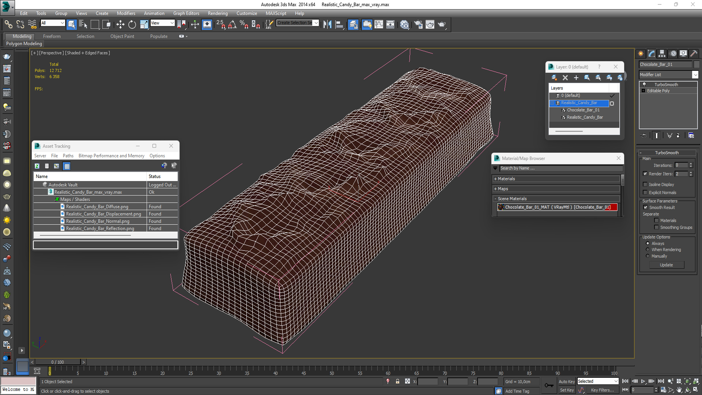Toggle the Percent Snap icon
702x395 pixels.
[x=244, y=25]
